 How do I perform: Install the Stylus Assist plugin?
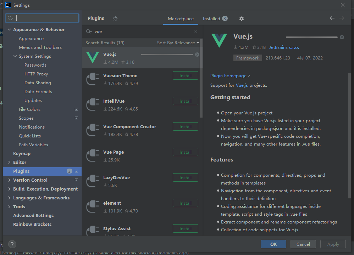[186, 228]
